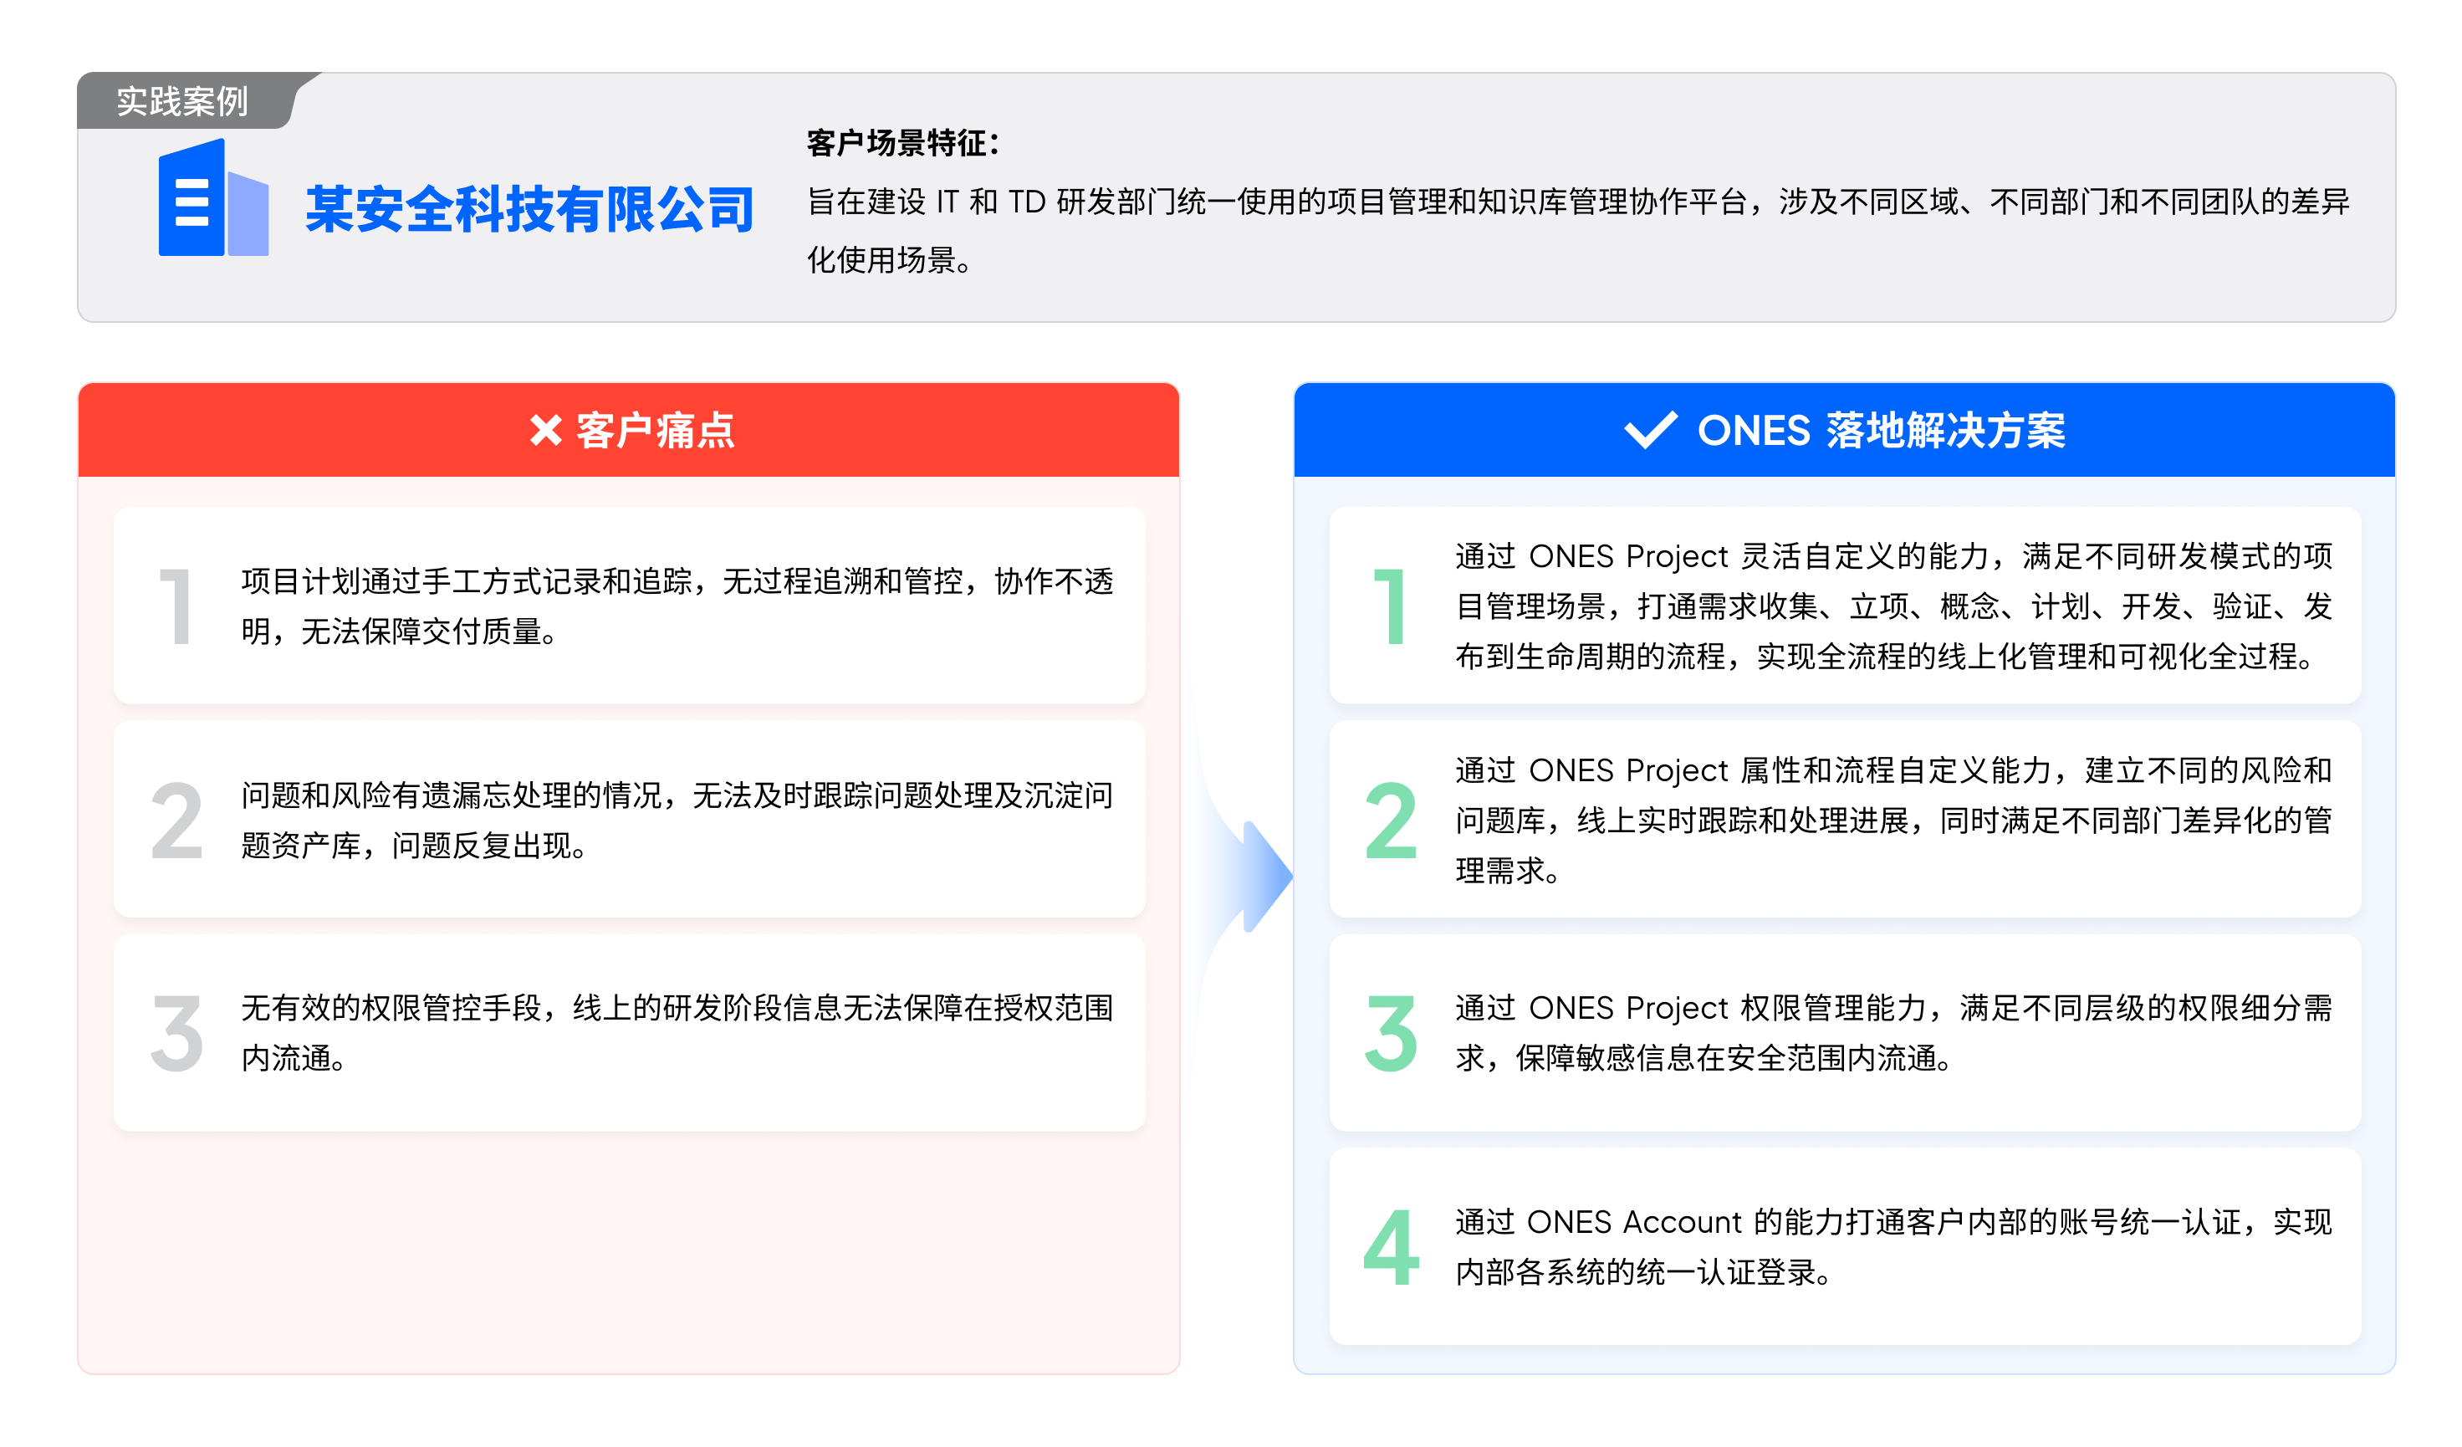Select the 实践案例 tab label

[181, 100]
